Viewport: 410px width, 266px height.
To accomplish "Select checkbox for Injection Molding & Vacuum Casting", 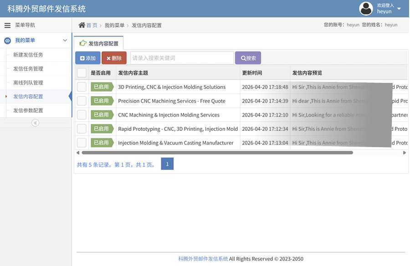I will [x=82, y=143].
